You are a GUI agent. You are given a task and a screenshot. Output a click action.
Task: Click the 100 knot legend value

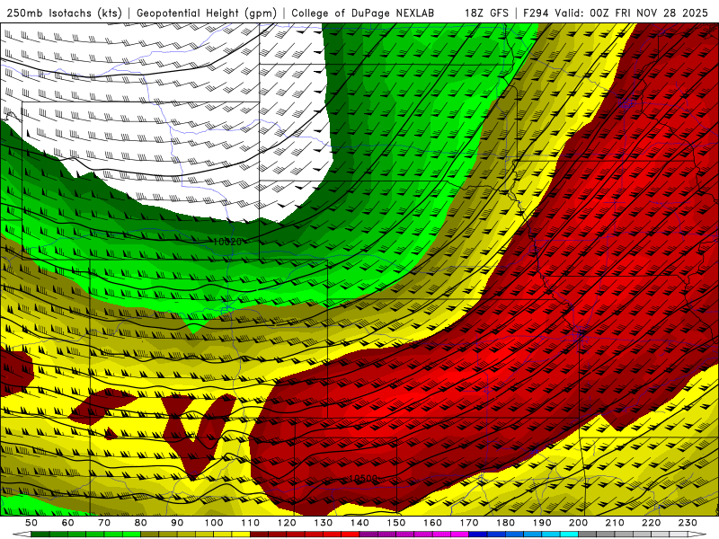(x=214, y=523)
